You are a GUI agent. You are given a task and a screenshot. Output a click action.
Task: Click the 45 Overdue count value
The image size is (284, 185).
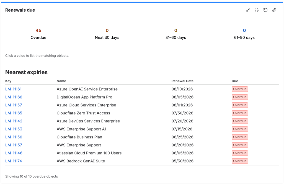coord(38,30)
